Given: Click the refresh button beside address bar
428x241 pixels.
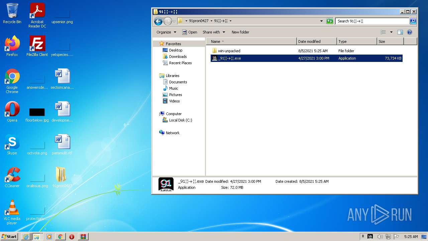Looking at the screenshot, I should pyautogui.click(x=330, y=21).
